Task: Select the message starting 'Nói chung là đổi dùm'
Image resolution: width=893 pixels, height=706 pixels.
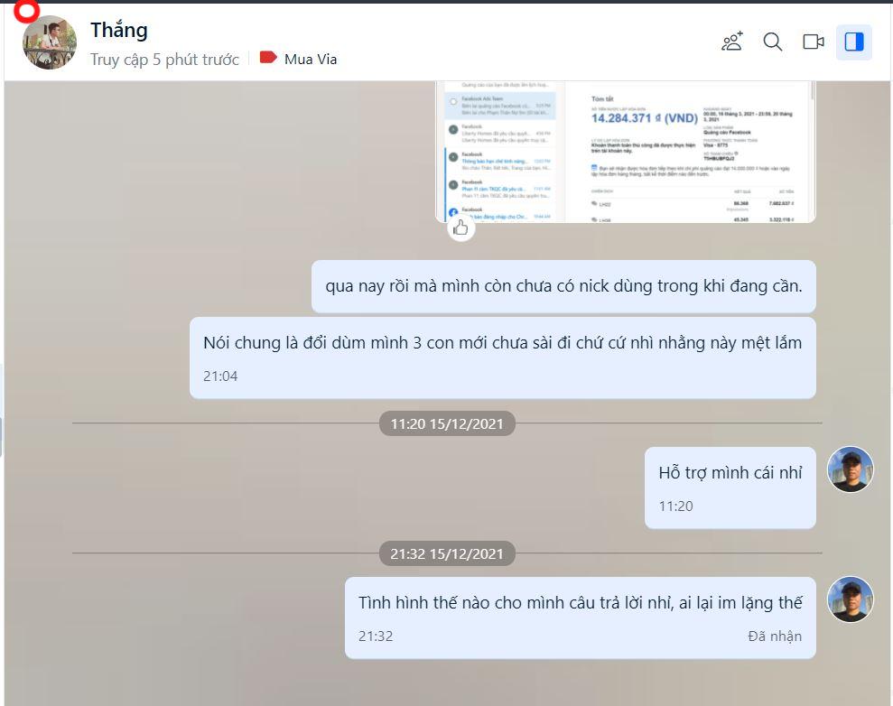Action: tap(502, 358)
